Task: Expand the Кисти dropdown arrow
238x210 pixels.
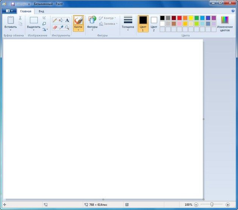Action: coord(78,30)
